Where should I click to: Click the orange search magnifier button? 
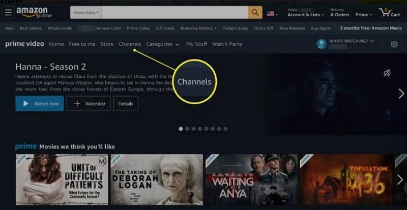pyautogui.click(x=255, y=13)
